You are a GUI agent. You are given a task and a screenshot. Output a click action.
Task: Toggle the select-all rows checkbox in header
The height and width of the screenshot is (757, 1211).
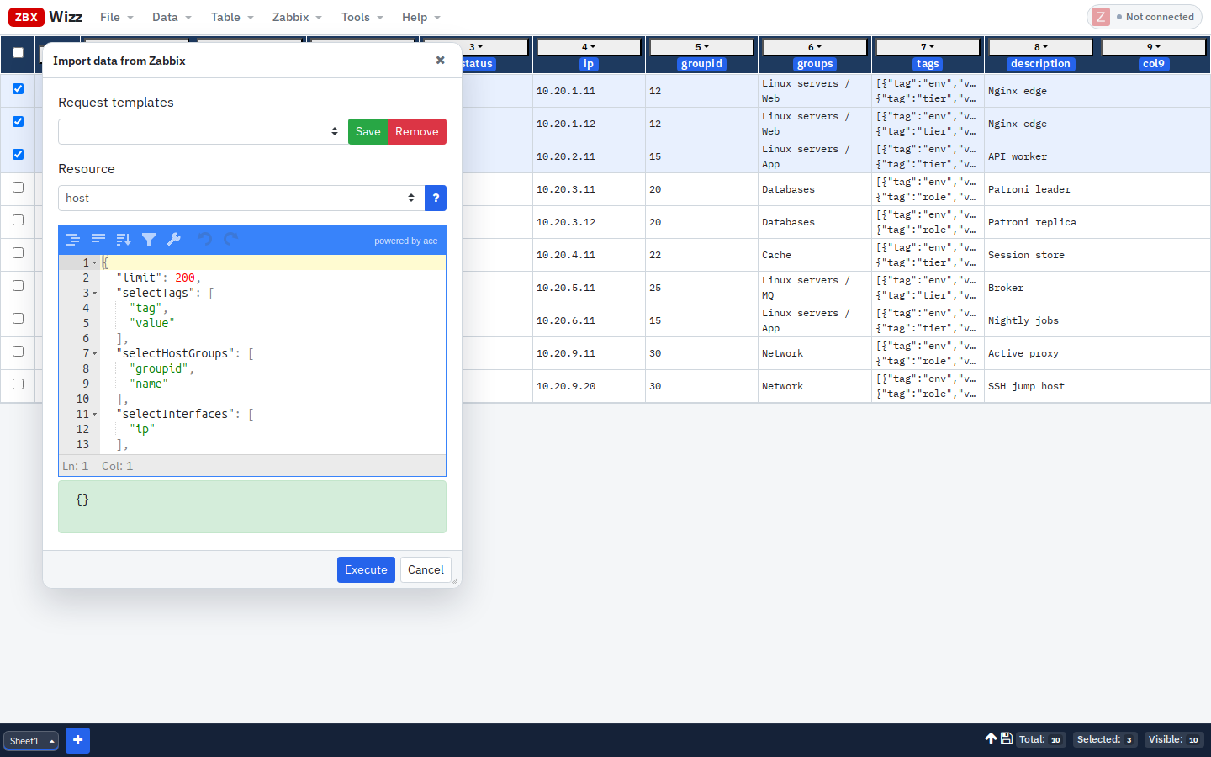coord(18,52)
